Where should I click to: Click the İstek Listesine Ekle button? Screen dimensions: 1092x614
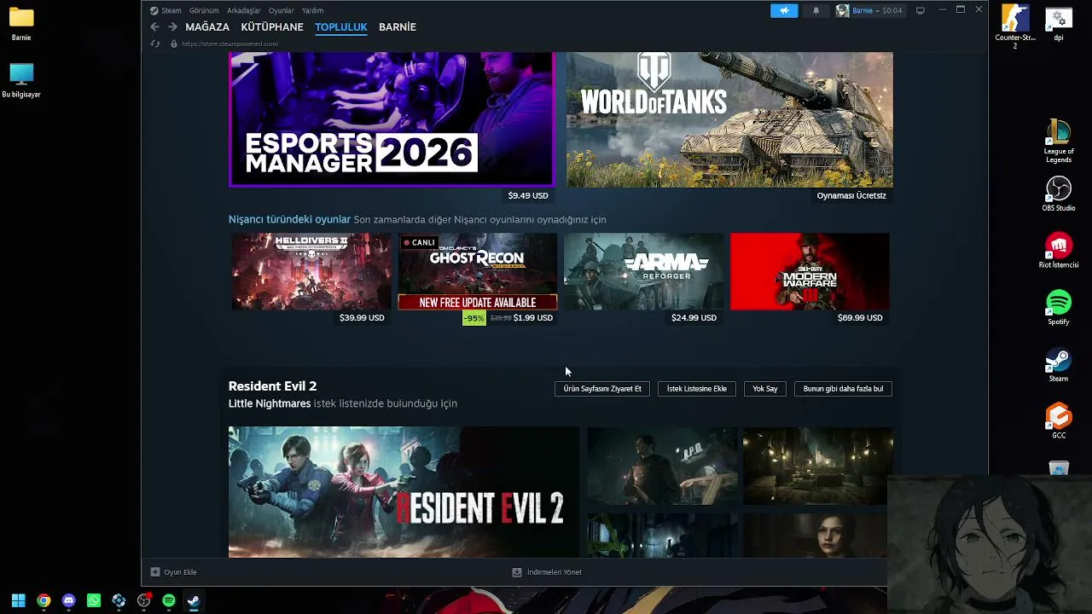[x=697, y=389]
